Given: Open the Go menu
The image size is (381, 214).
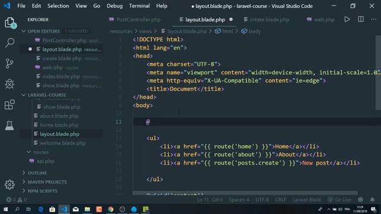Looking at the screenshot, I should point(96,6).
